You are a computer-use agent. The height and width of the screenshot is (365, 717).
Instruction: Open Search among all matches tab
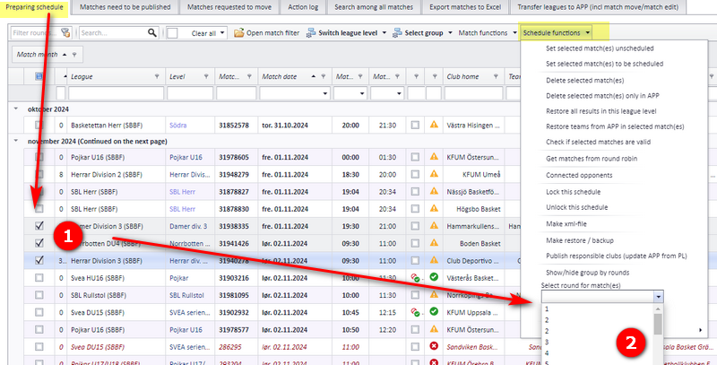pyautogui.click(x=374, y=7)
